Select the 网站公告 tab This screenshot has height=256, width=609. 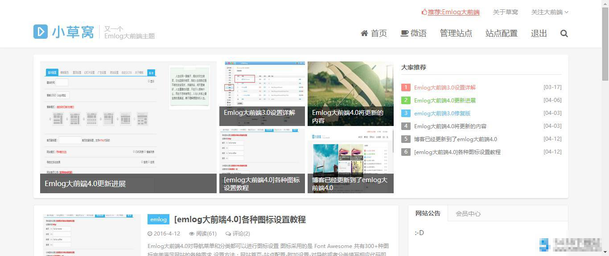428,213
